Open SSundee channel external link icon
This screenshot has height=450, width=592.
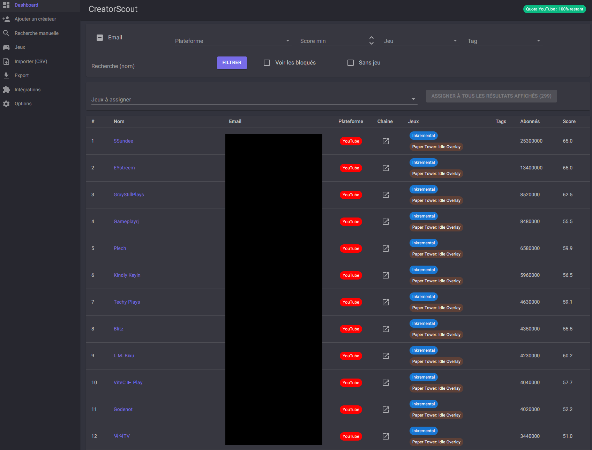(386, 141)
